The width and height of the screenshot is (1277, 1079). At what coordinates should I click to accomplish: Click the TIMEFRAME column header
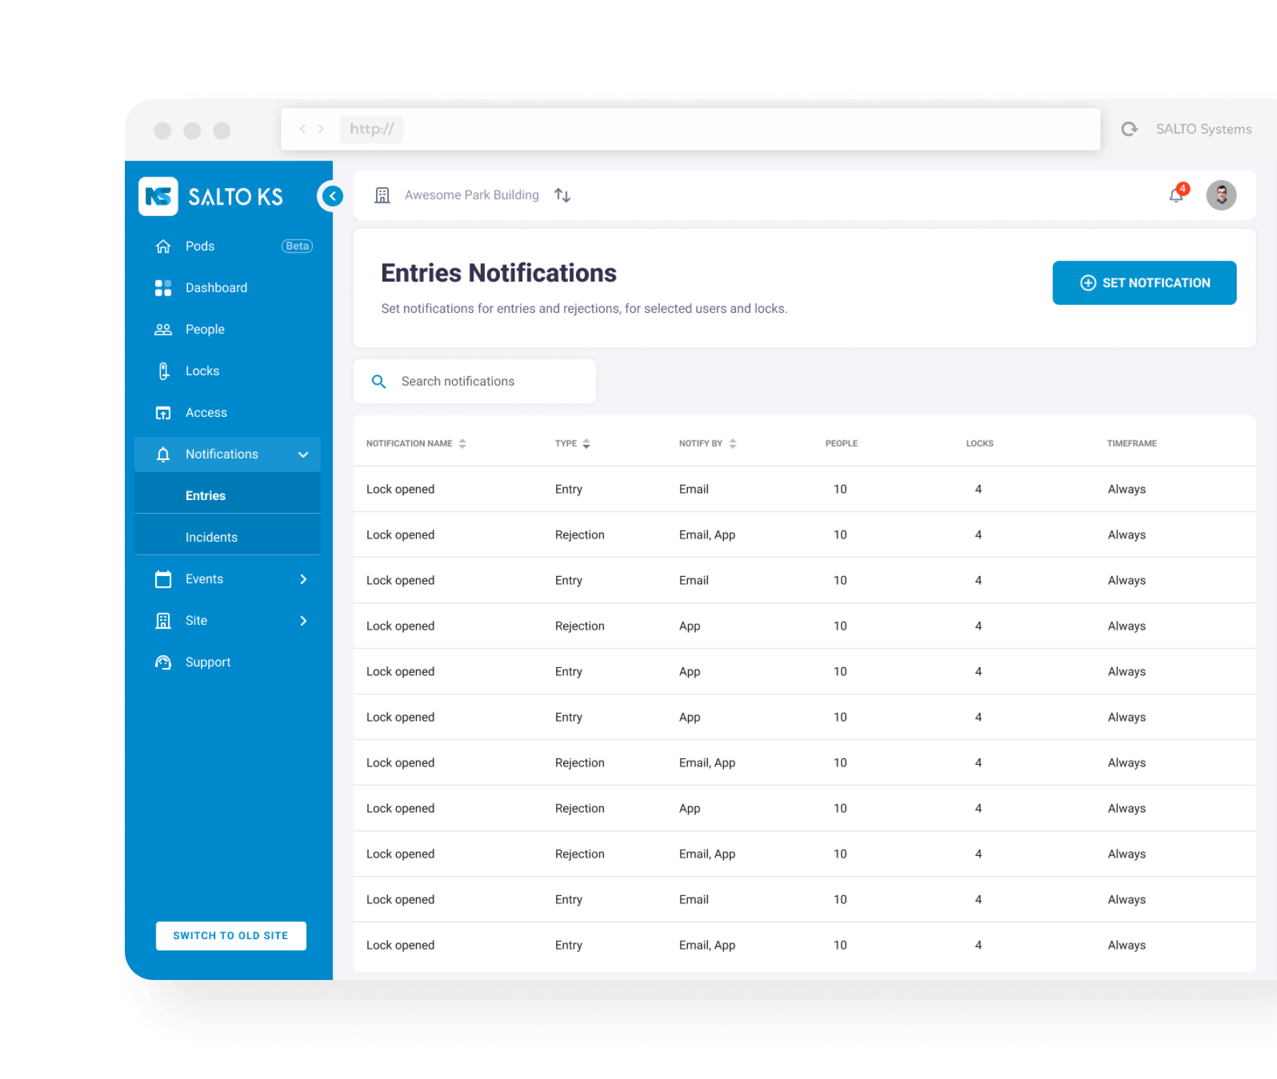point(1132,443)
